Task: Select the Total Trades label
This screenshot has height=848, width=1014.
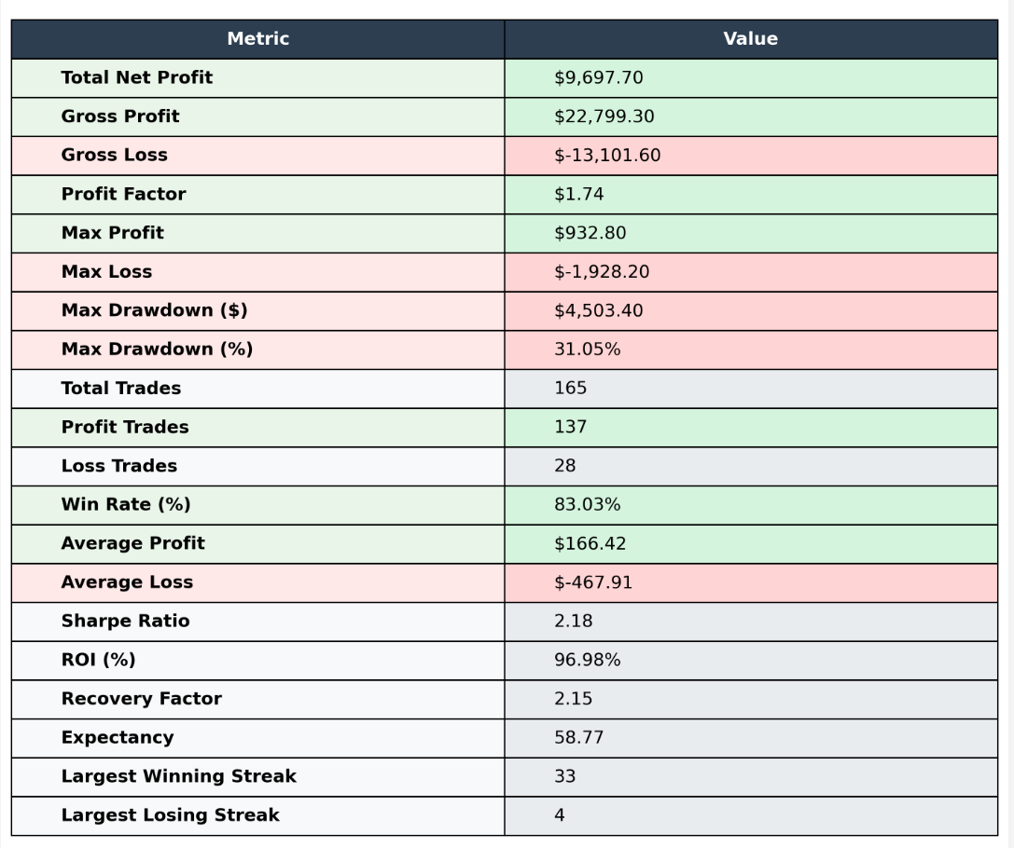Action: [120, 389]
